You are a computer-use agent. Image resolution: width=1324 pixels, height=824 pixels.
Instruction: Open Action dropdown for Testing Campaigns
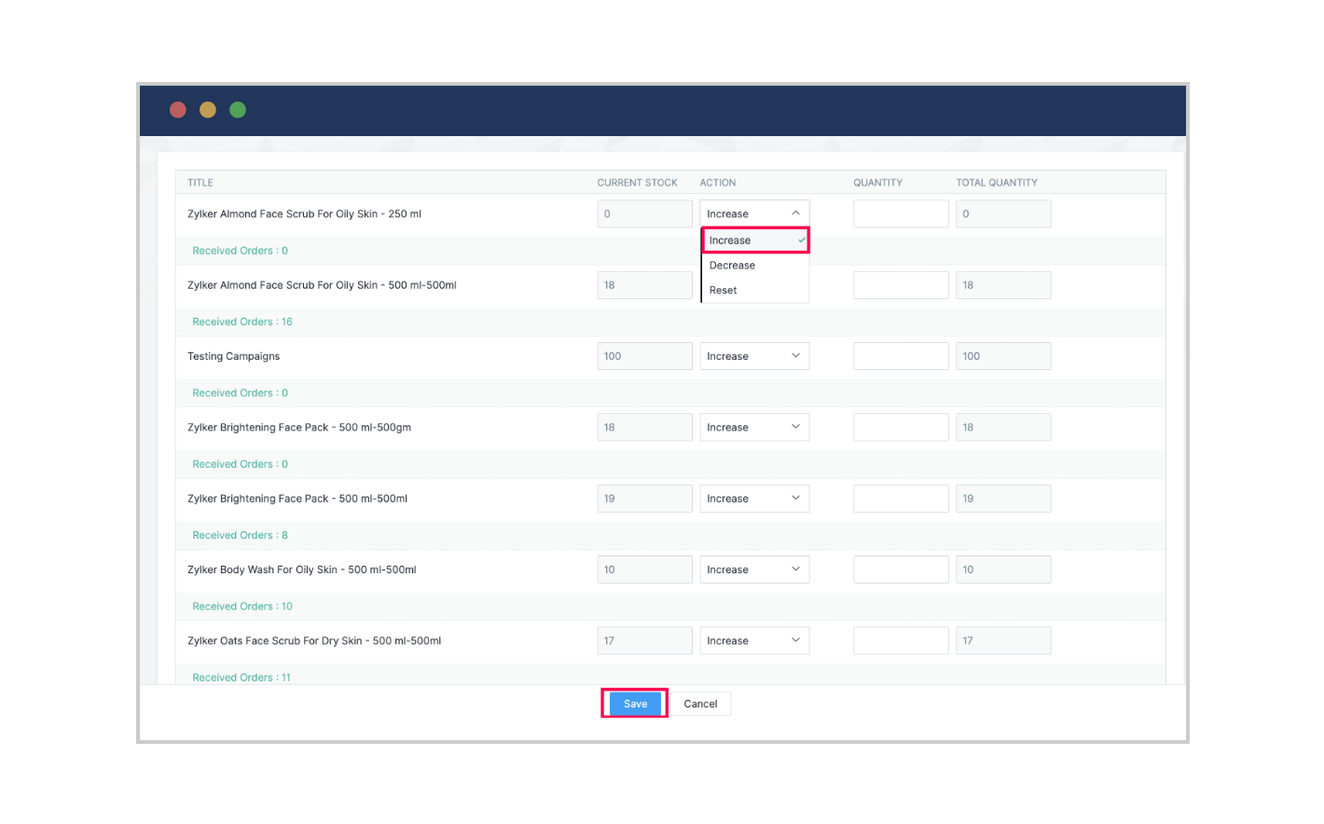click(x=754, y=356)
